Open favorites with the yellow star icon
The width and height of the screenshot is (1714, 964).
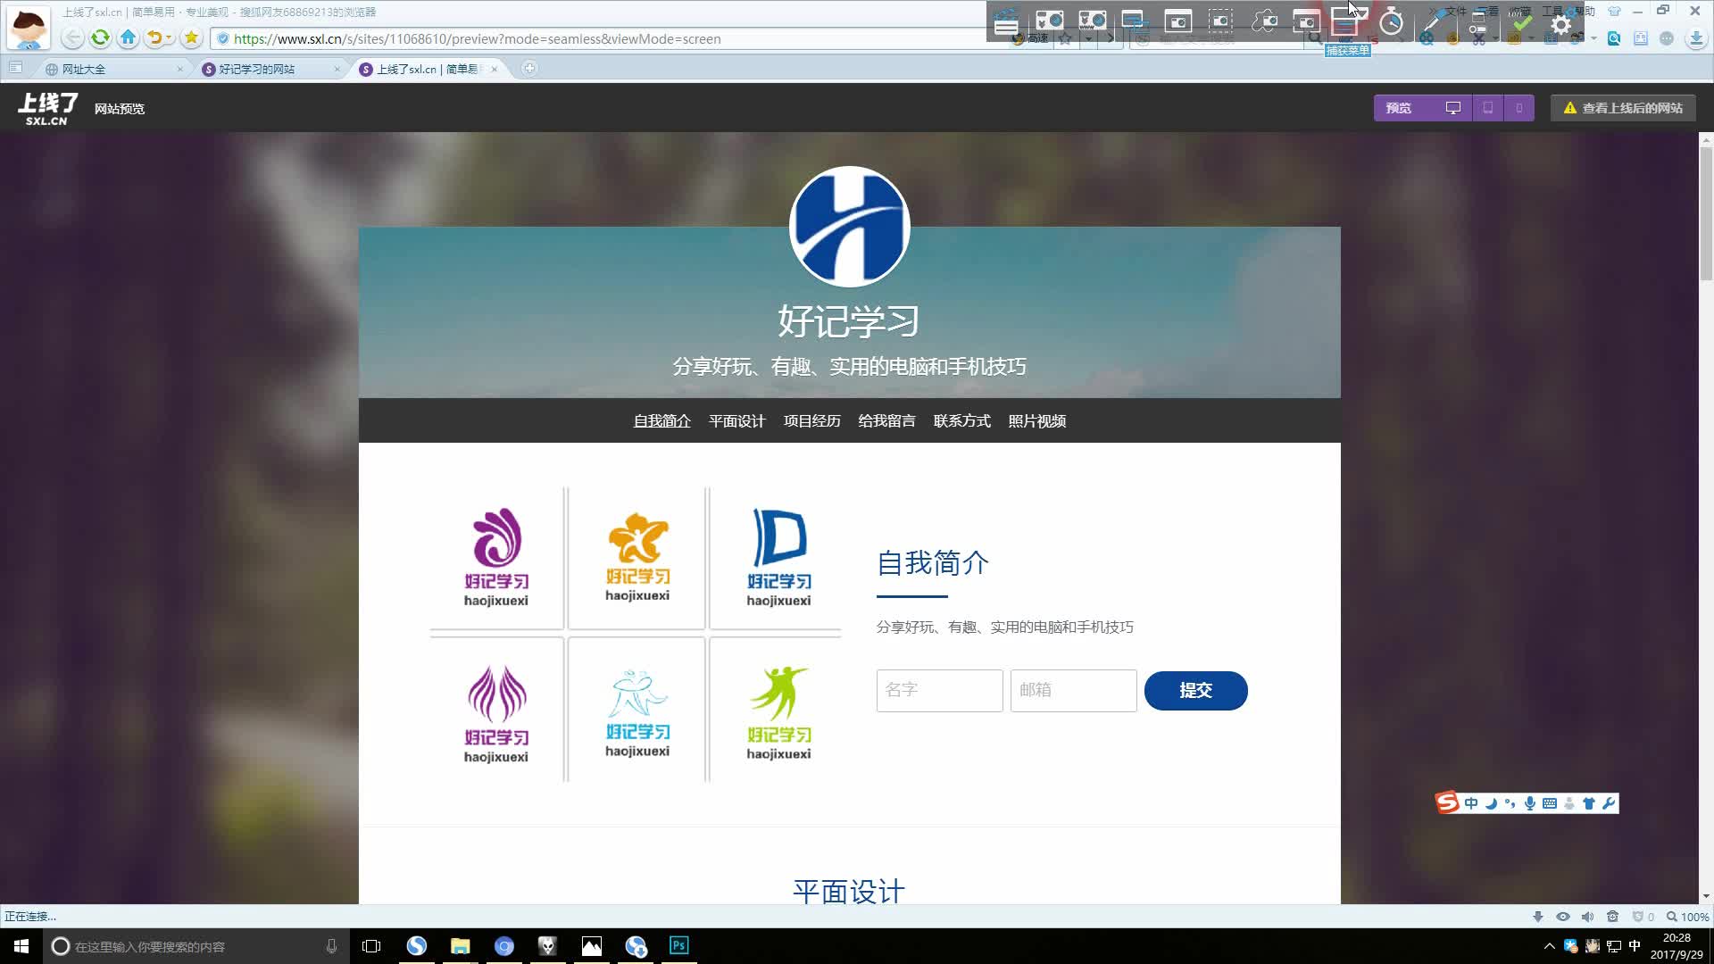pyautogui.click(x=191, y=38)
